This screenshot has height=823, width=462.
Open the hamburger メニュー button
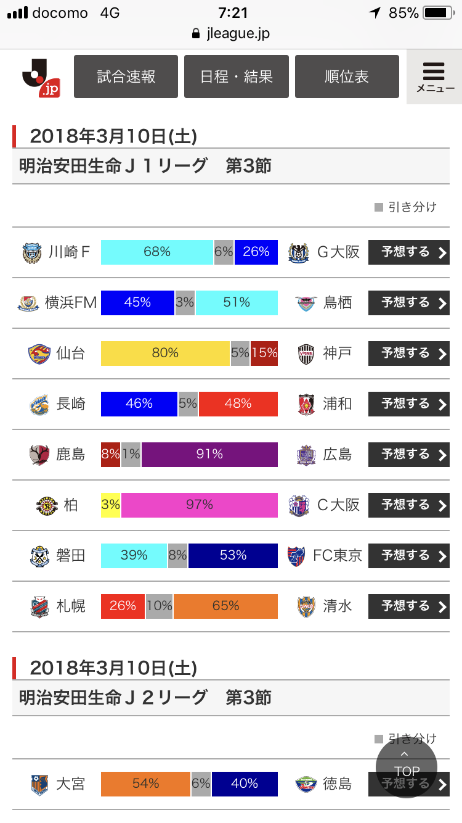(434, 77)
